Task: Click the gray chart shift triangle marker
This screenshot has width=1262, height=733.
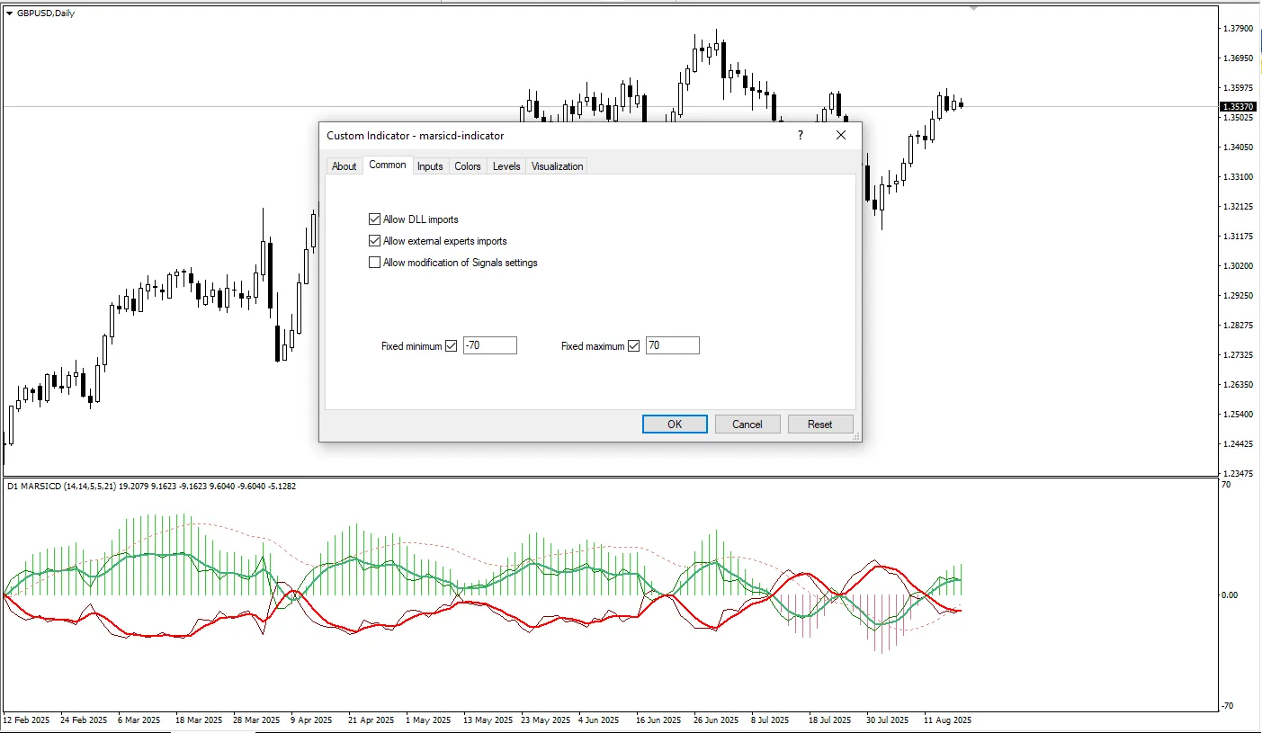Action: (973, 8)
